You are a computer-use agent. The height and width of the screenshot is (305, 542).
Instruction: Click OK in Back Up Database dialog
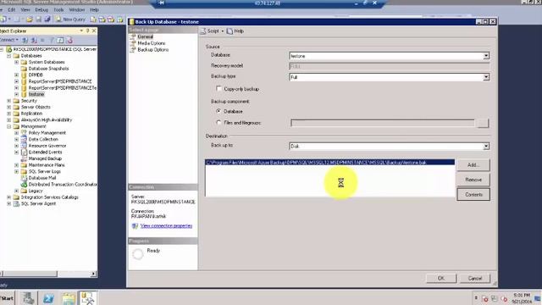(x=441, y=278)
